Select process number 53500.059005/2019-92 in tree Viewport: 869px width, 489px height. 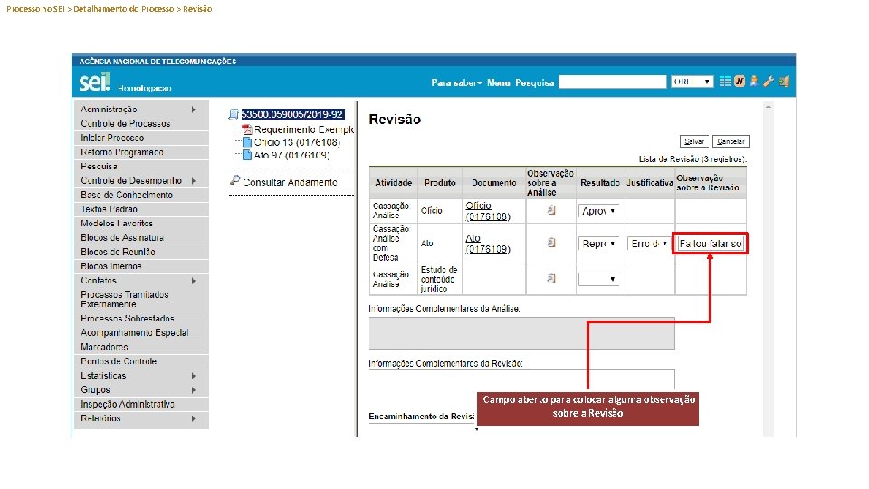[x=292, y=114]
